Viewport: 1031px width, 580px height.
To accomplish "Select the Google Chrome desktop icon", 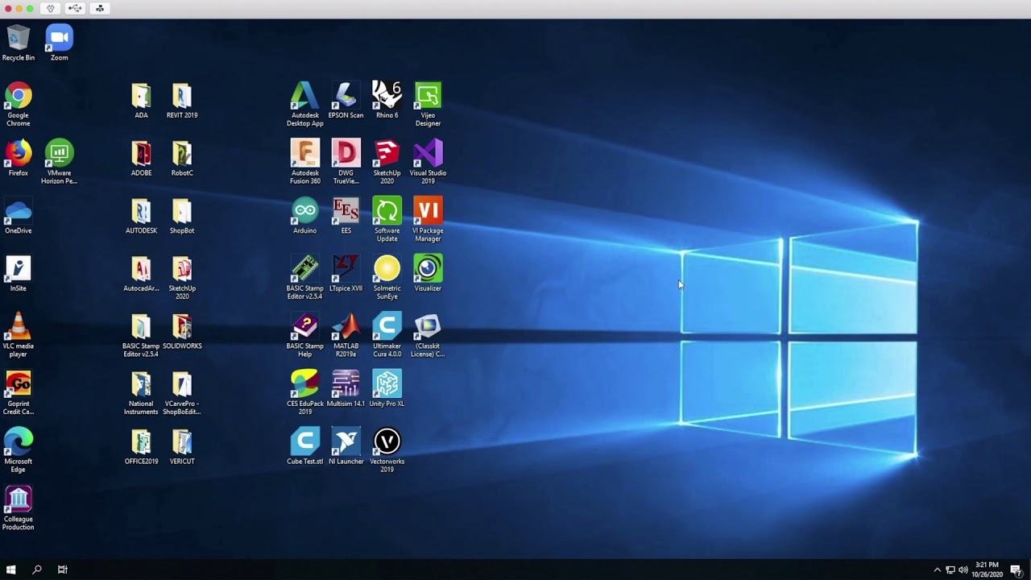I will (x=18, y=97).
